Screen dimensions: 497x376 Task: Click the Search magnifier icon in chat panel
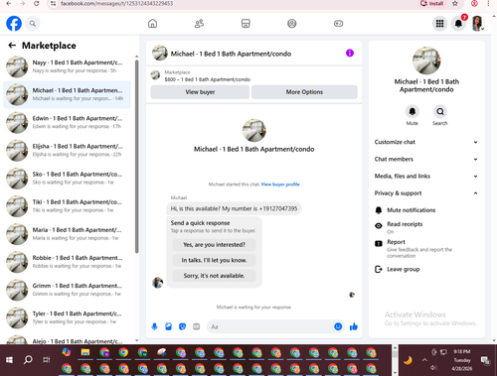(x=440, y=111)
